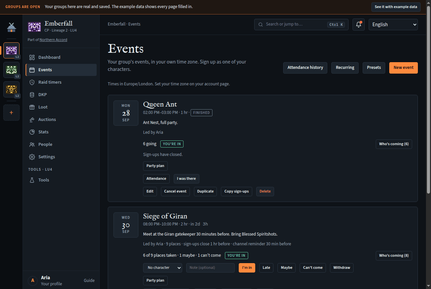Click I was there for Queen Ant
This screenshot has width=431, height=289.
click(x=187, y=179)
